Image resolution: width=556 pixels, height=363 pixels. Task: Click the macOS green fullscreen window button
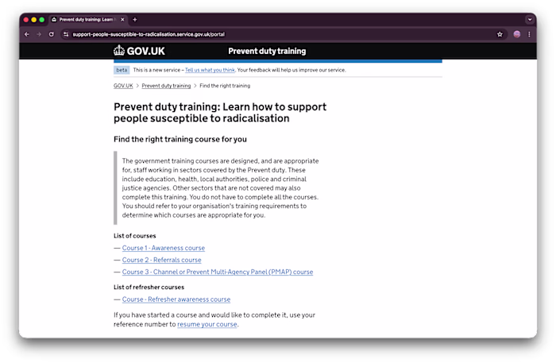pyautogui.click(x=42, y=20)
